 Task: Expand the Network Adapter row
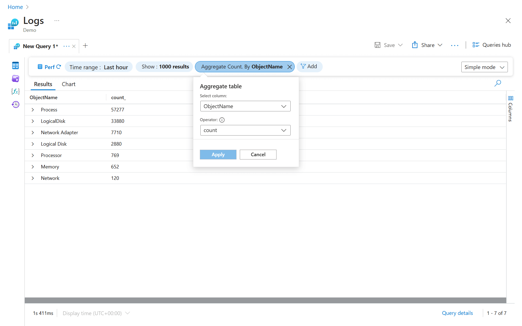click(33, 133)
